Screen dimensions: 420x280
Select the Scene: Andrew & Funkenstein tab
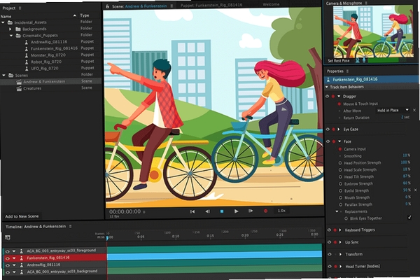tap(139, 6)
